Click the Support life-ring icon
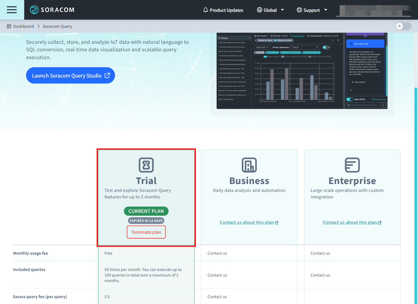418x304 pixels. click(299, 10)
